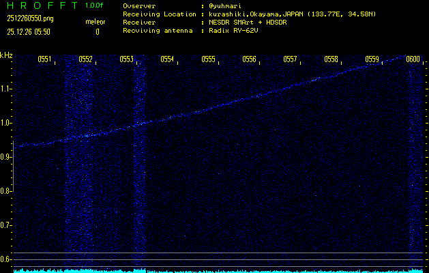This screenshot has height=273, width=429.
Task: Click the 0554 time marker
Action: point(167,59)
